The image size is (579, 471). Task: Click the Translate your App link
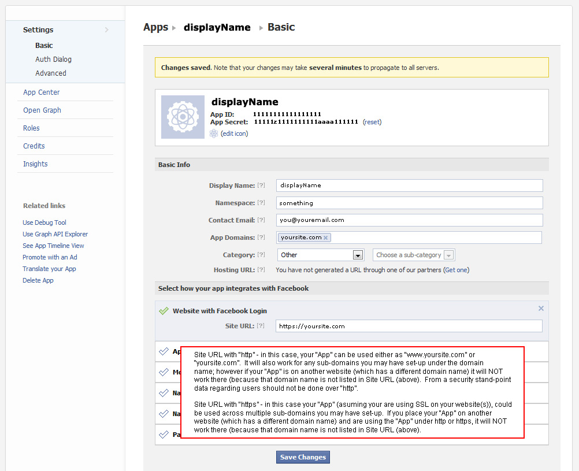49,269
